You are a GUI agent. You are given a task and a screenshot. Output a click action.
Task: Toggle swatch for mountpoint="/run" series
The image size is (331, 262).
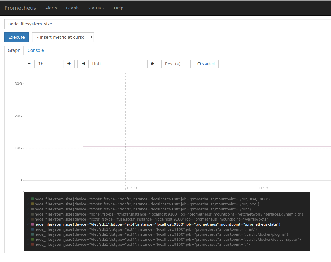pyautogui.click(x=33, y=209)
